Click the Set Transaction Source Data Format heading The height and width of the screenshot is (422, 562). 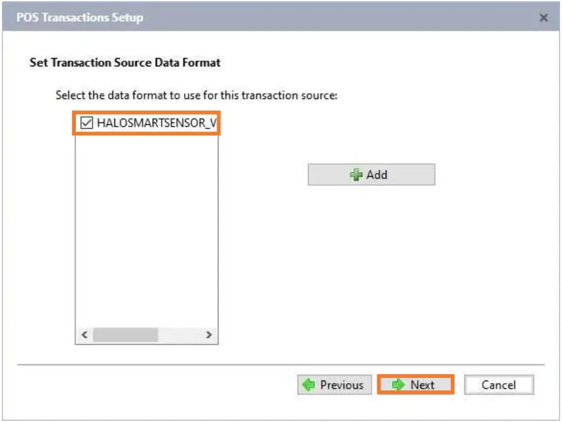point(125,63)
